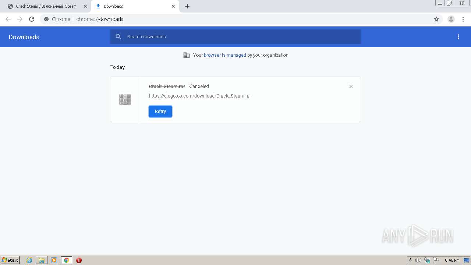Go forward with the forward arrow

20,19
